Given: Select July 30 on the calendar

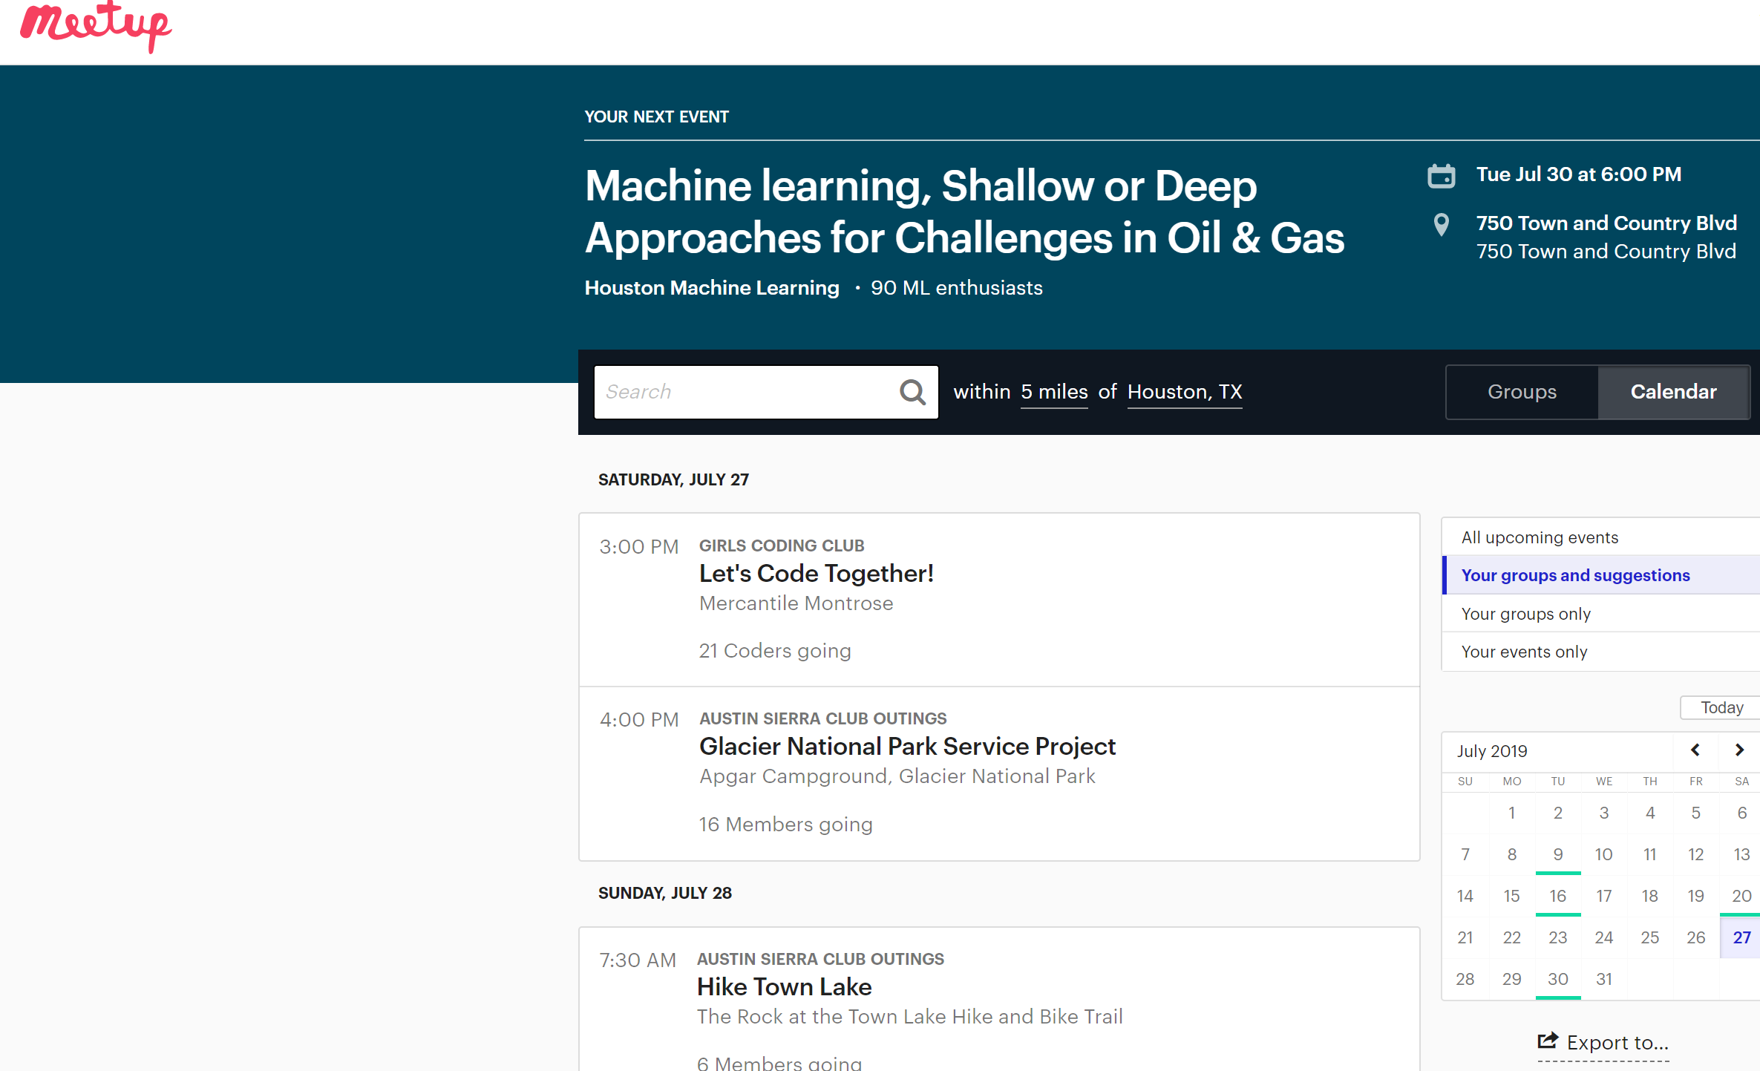Looking at the screenshot, I should [x=1557, y=979].
